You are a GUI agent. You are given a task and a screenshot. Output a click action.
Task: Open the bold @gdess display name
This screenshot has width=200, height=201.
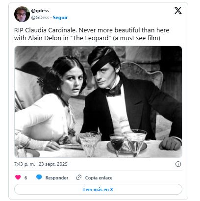coord(40,11)
